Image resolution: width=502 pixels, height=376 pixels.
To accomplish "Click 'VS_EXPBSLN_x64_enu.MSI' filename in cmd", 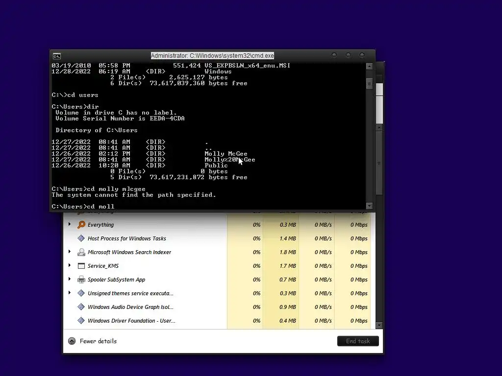I will (x=247, y=66).
